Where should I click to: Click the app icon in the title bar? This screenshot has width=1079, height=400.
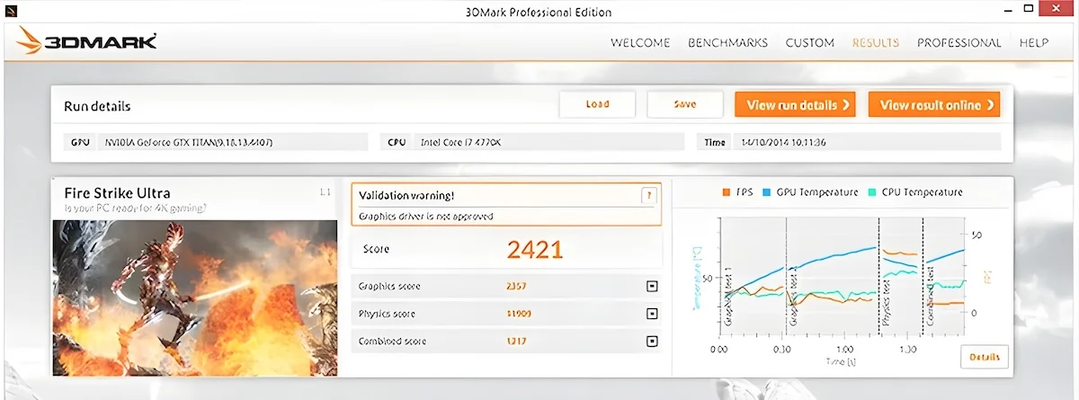coord(10,11)
